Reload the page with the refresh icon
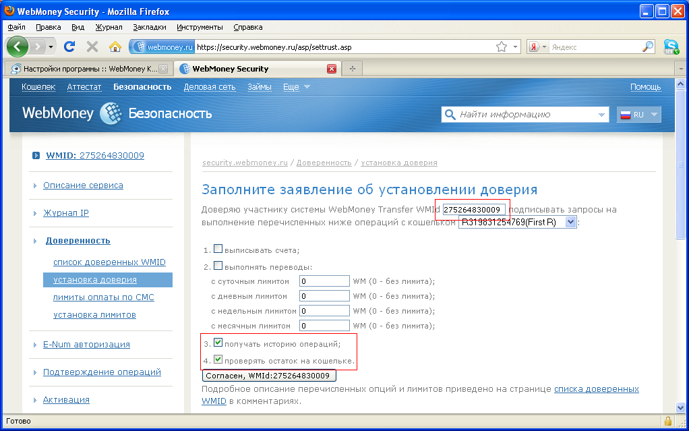 [x=69, y=47]
